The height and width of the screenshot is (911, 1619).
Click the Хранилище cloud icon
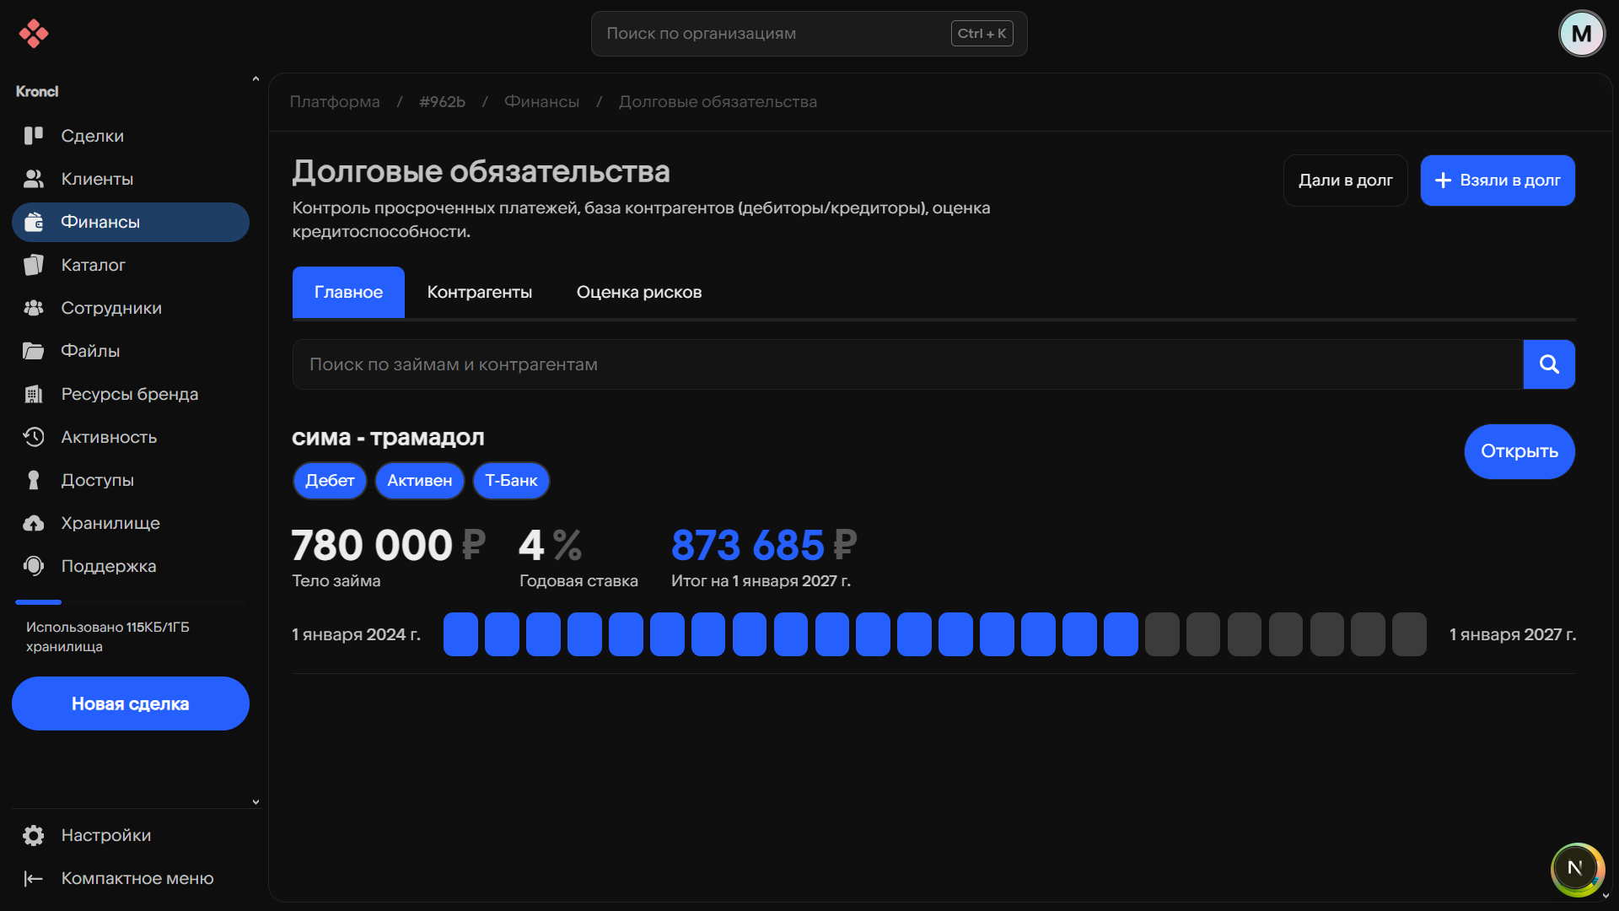[x=34, y=523]
